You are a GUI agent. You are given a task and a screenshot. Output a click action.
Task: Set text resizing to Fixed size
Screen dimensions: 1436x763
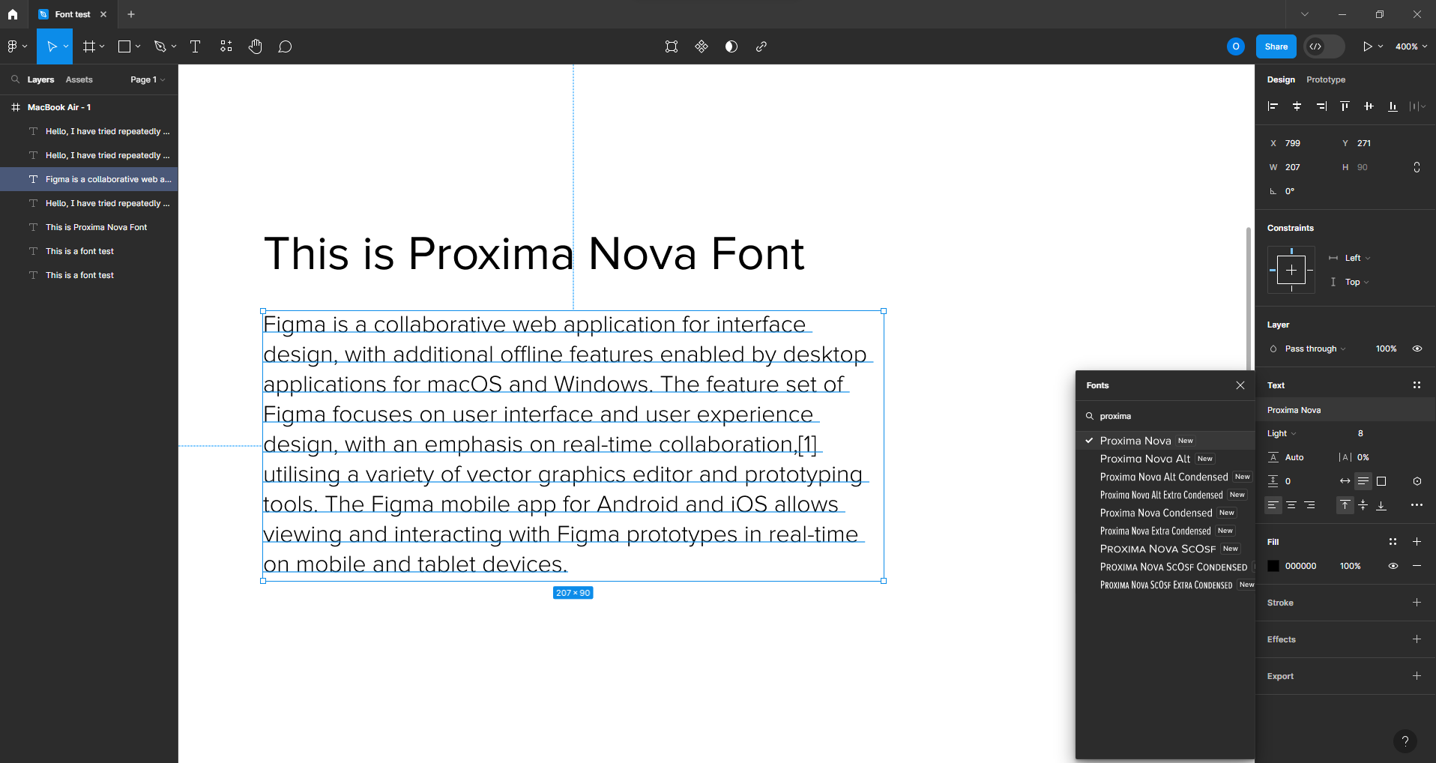tap(1381, 481)
